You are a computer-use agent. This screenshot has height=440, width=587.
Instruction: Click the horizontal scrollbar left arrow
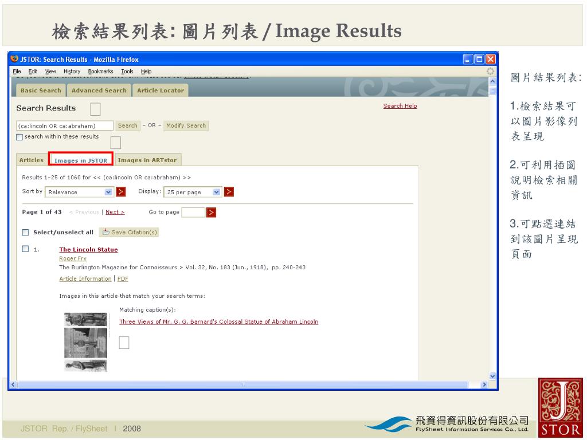click(x=13, y=384)
